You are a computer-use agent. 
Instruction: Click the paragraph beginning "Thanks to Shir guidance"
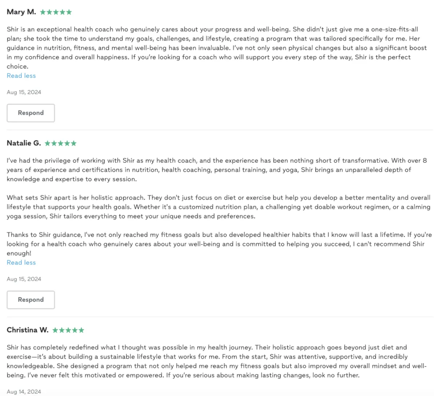[219, 244]
